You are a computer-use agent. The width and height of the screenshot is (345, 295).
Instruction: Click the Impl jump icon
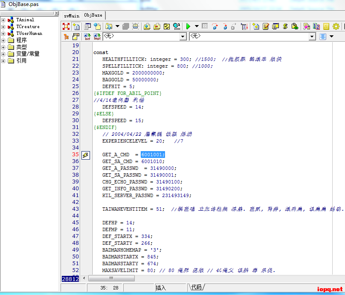[97, 37]
